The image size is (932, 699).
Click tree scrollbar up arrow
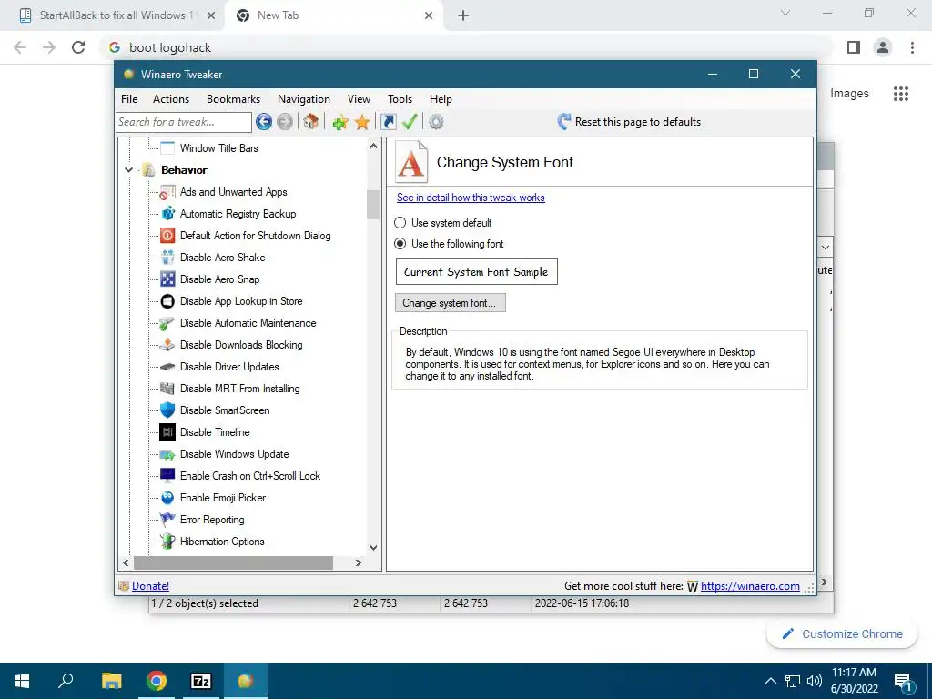pos(373,146)
